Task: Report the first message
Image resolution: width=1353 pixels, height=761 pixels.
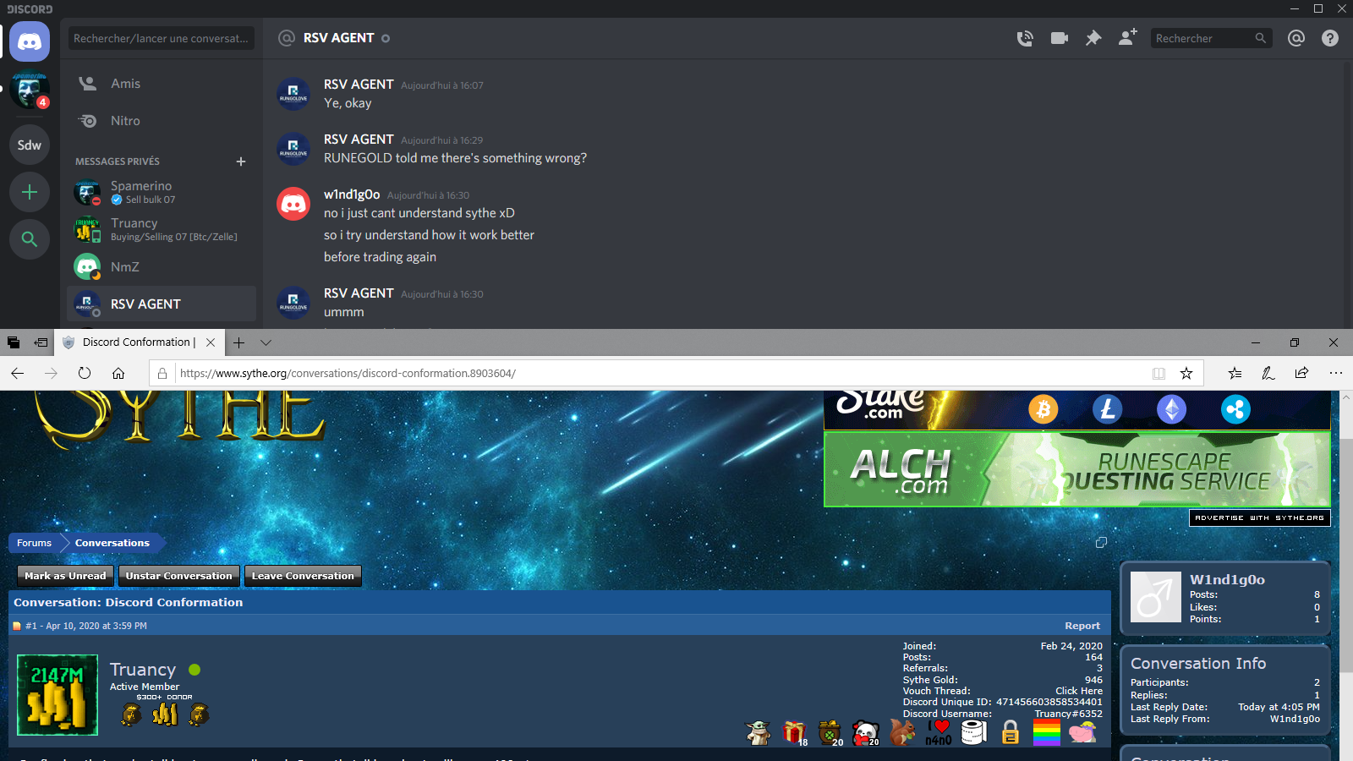Action: click(x=1082, y=626)
